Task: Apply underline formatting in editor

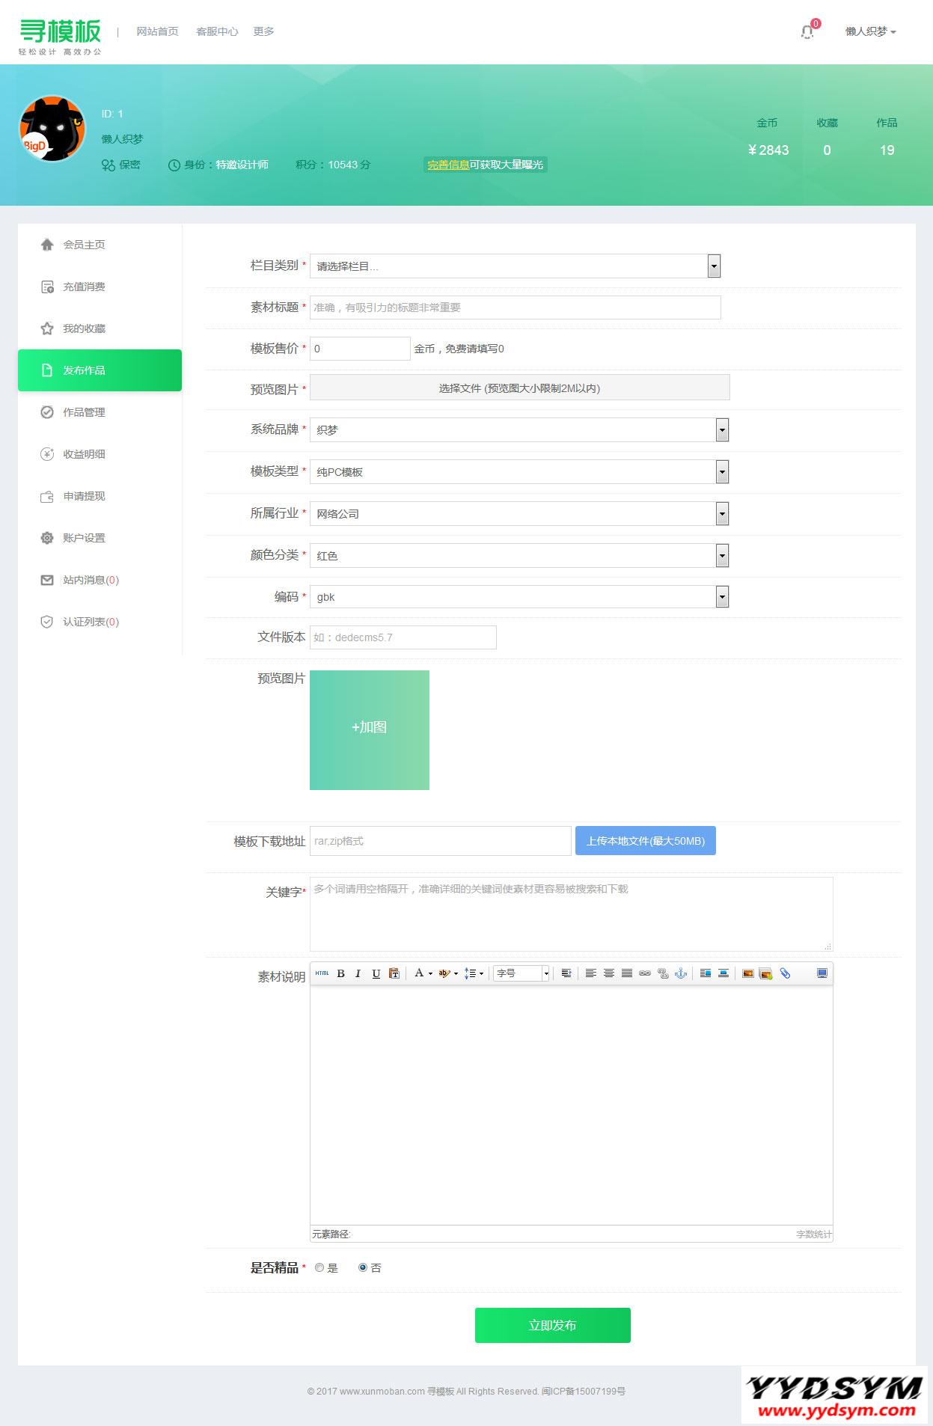Action: (x=376, y=973)
